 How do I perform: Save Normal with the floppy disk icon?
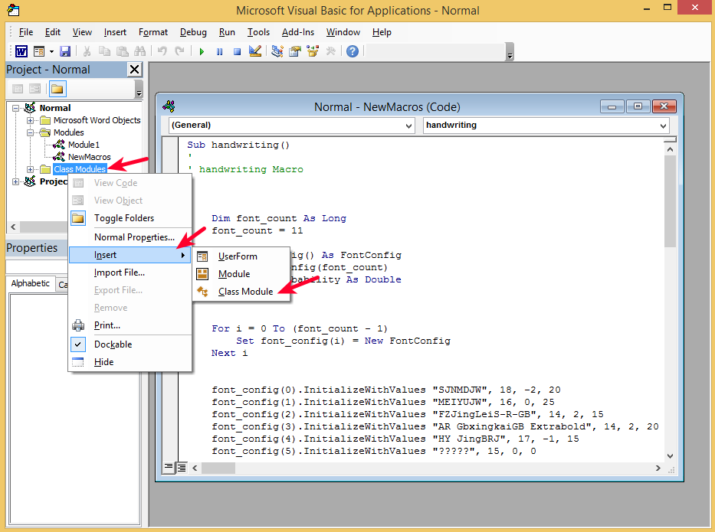(x=65, y=51)
